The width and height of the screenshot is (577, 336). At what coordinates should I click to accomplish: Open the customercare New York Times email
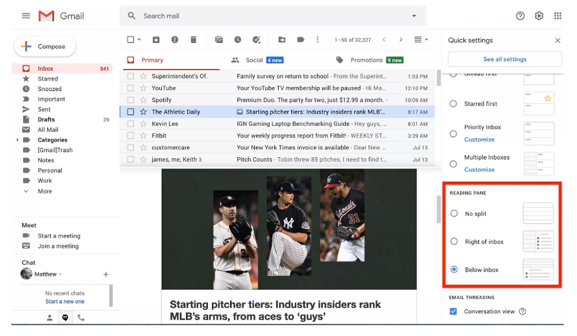pos(277,148)
